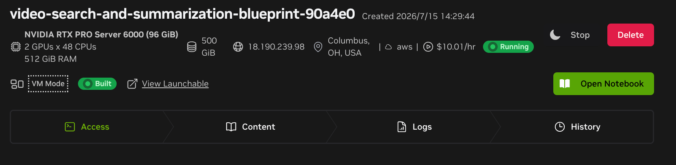Viewport: 676px width, 165px height.
Task: Switch to the Content tab
Action: click(x=250, y=127)
